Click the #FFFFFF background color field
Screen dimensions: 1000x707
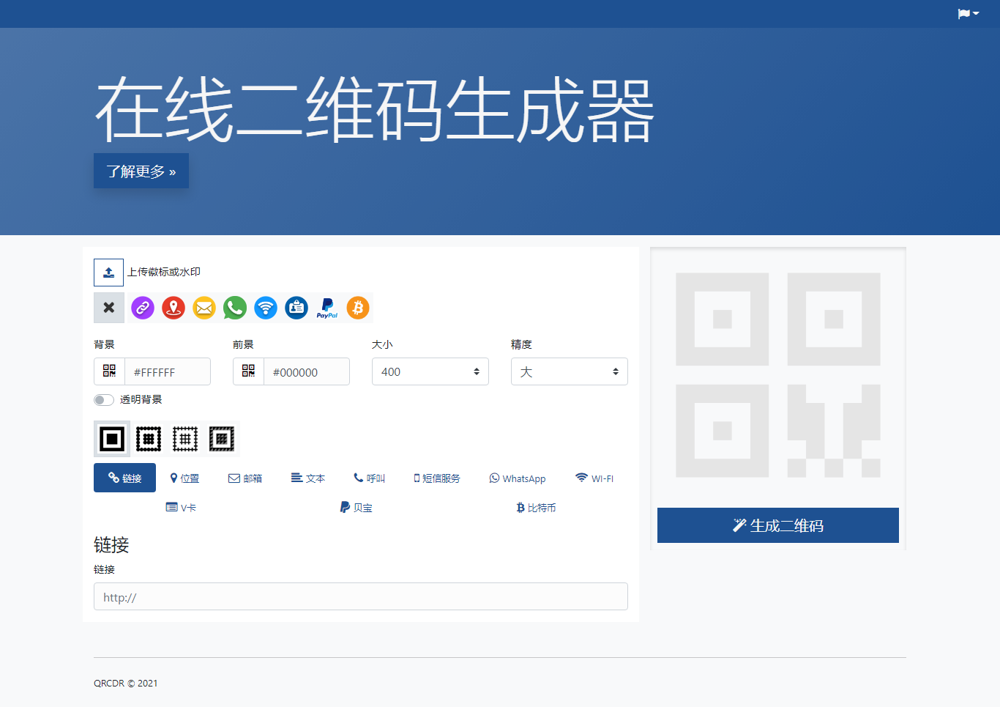[x=168, y=371]
